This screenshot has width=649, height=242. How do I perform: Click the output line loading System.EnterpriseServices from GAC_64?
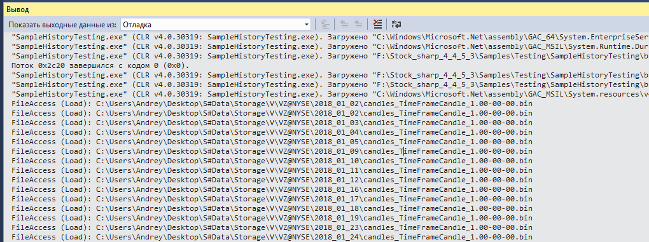330,37
